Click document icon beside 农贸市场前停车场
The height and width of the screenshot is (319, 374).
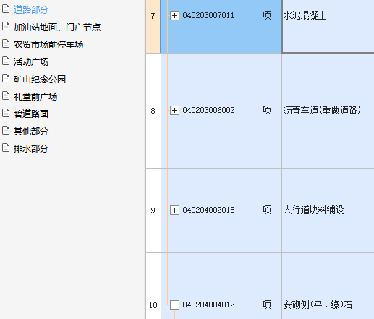(x=6, y=43)
